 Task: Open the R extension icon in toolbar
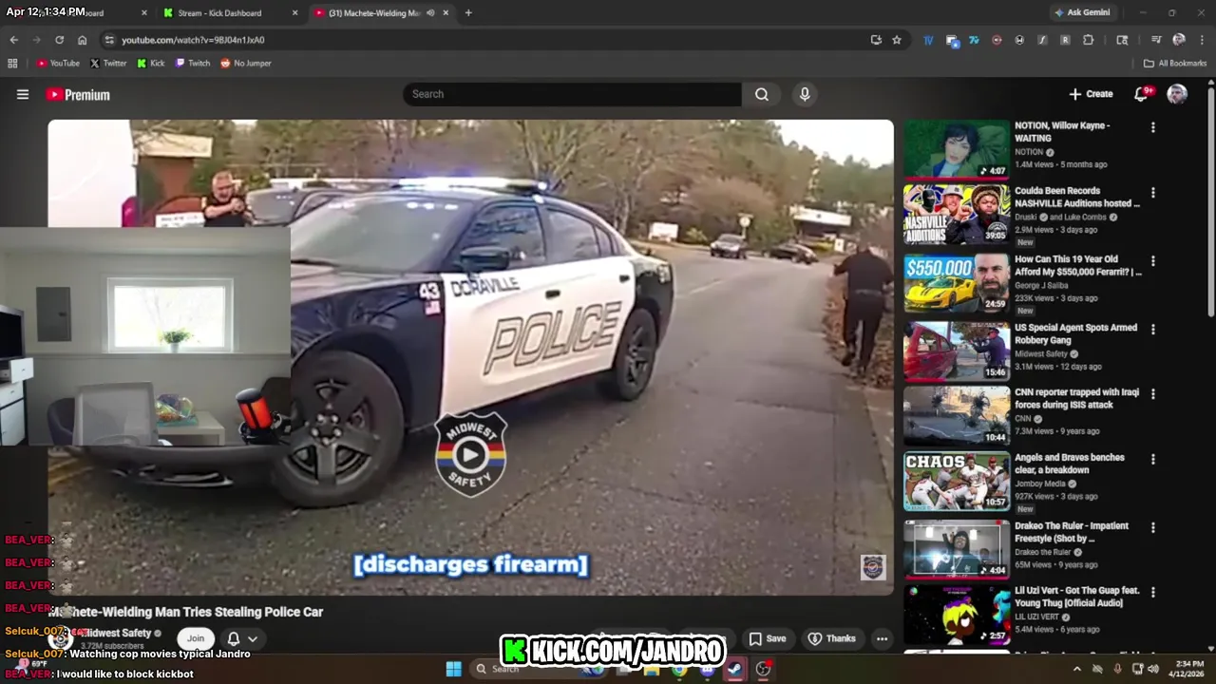1065,40
